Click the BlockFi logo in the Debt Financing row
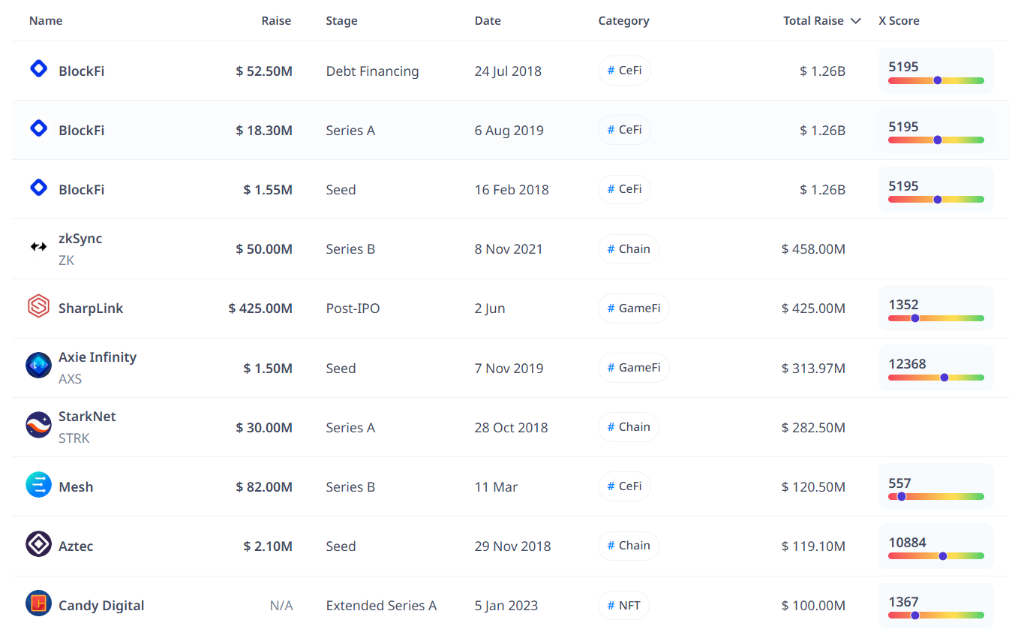This screenshot has width=1009, height=635. [x=38, y=69]
